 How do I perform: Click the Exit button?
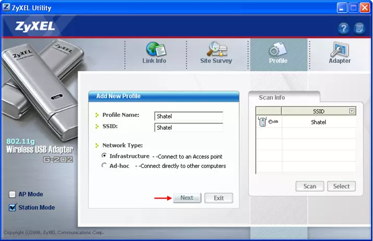click(219, 198)
